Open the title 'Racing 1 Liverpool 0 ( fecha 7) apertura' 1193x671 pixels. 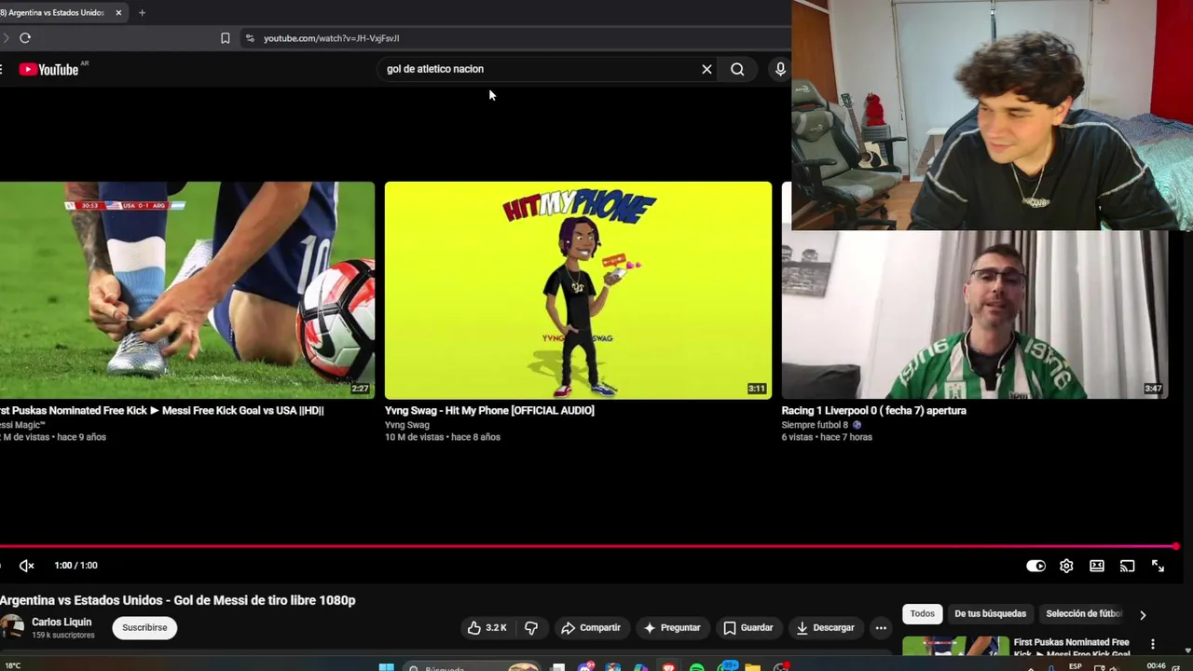tap(873, 410)
